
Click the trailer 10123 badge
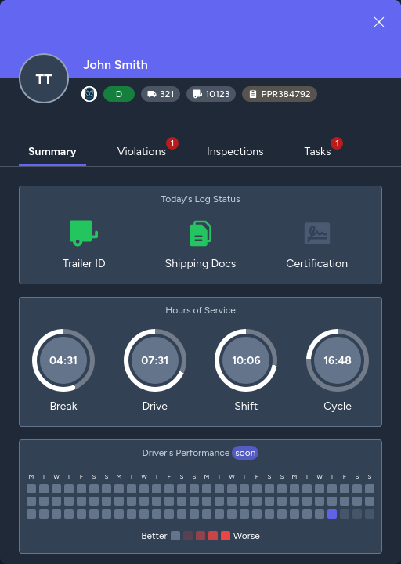[x=211, y=94]
